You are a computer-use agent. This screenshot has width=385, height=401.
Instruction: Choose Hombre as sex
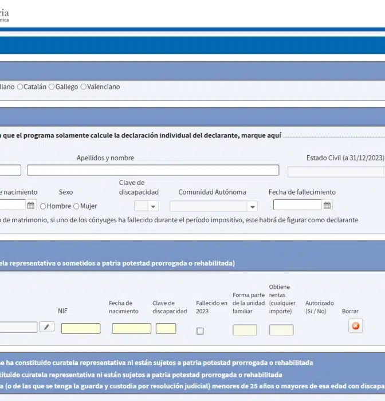pos(43,206)
